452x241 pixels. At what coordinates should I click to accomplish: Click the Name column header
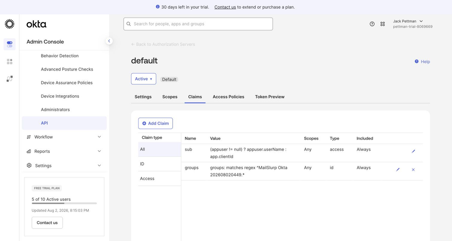(x=190, y=138)
